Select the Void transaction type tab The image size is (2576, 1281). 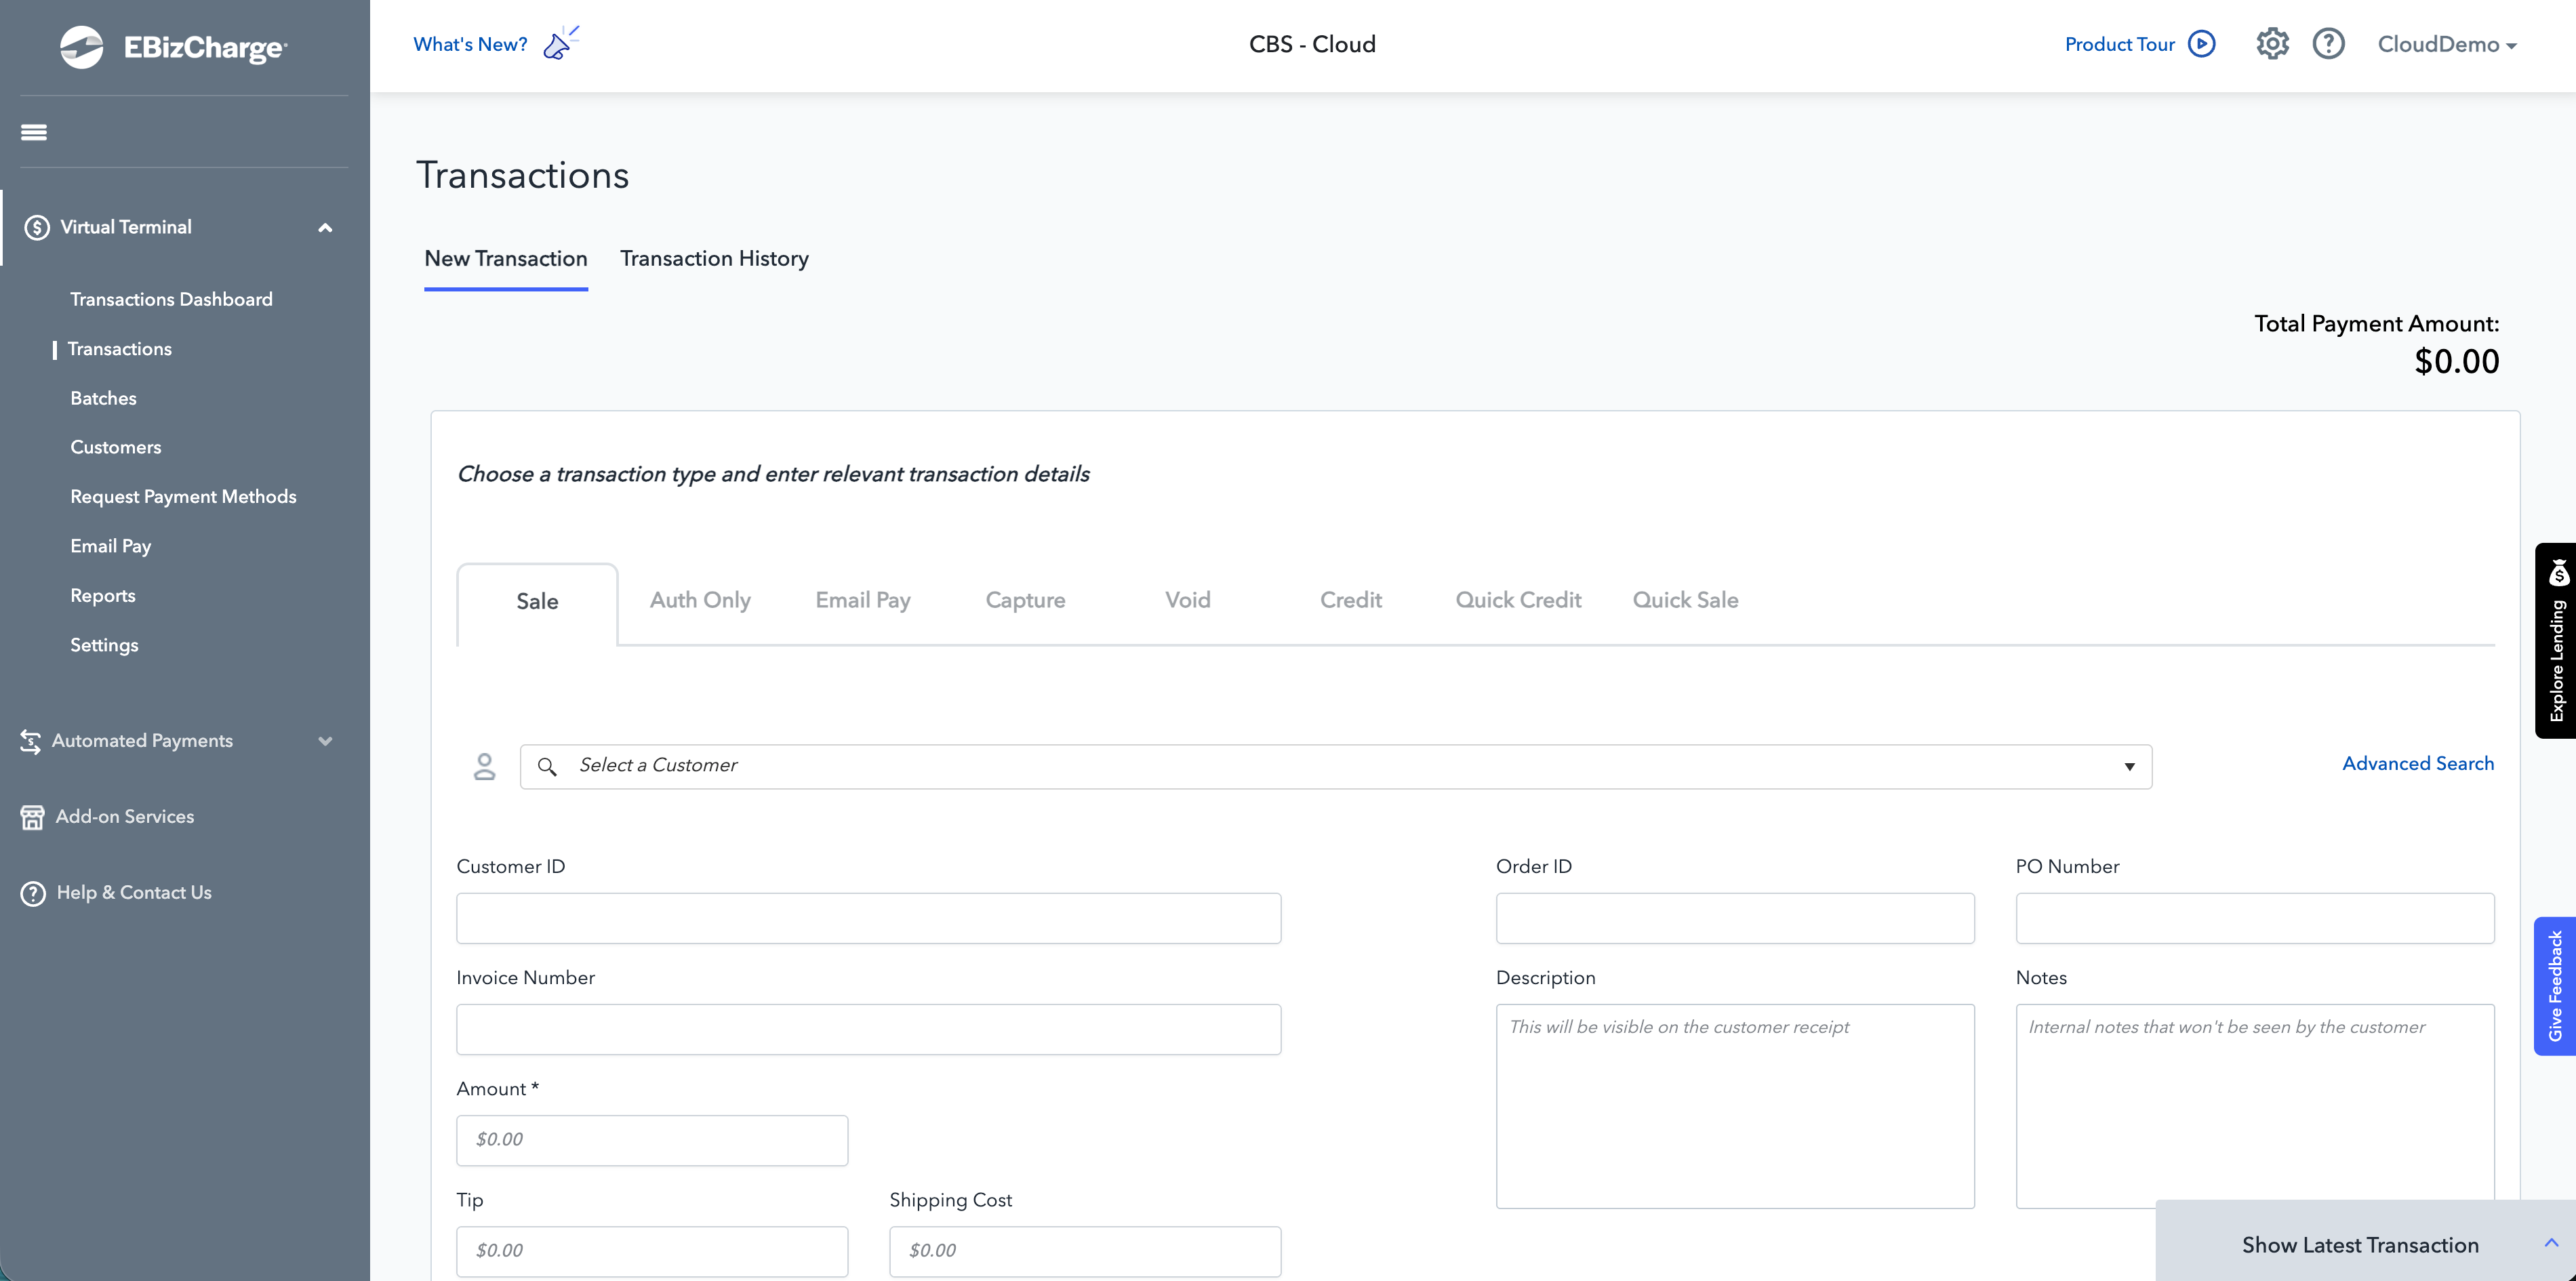pos(1188,600)
